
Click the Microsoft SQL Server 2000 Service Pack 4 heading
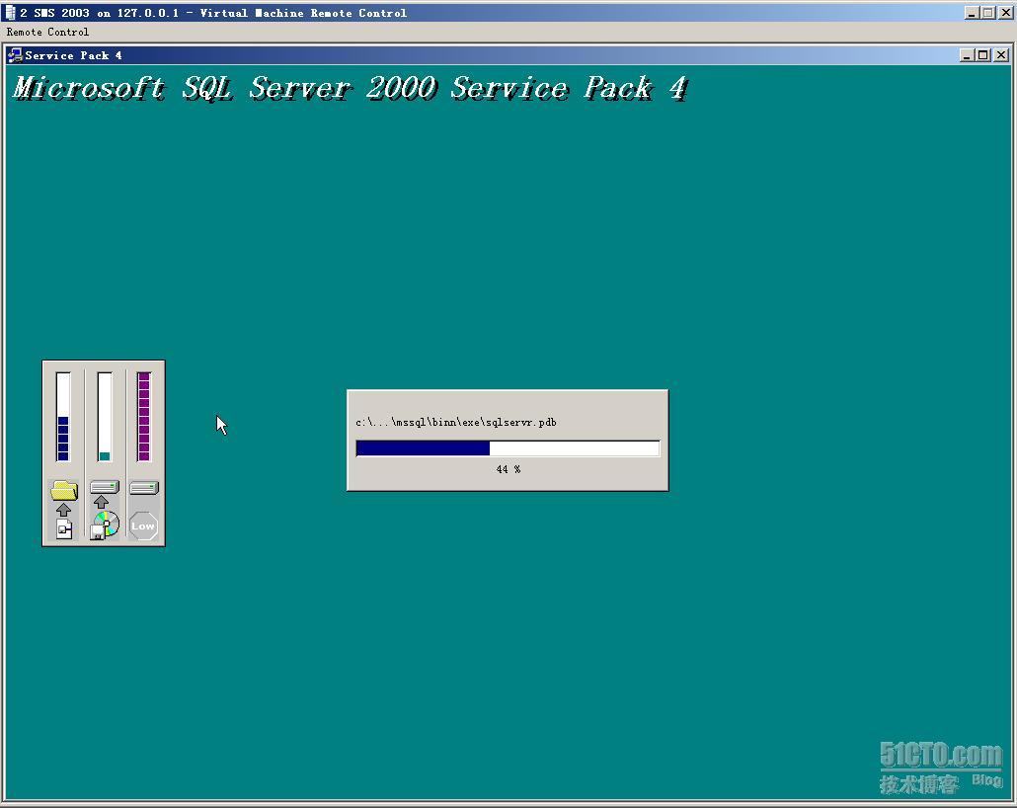point(351,88)
